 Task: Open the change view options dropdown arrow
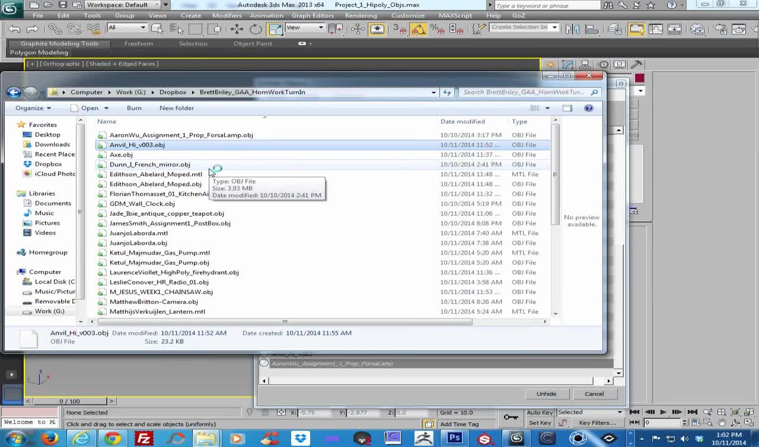click(547, 108)
